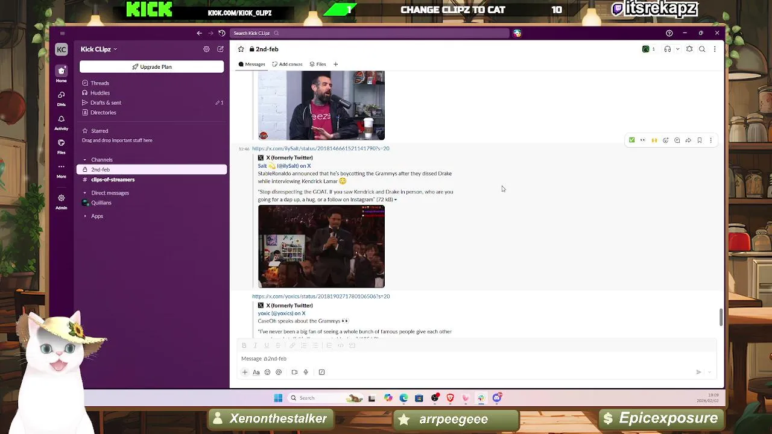The image size is (772, 434).
Task: Open more message actions
Action: (710, 140)
